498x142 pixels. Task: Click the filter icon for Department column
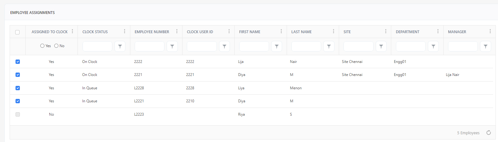[433, 46]
